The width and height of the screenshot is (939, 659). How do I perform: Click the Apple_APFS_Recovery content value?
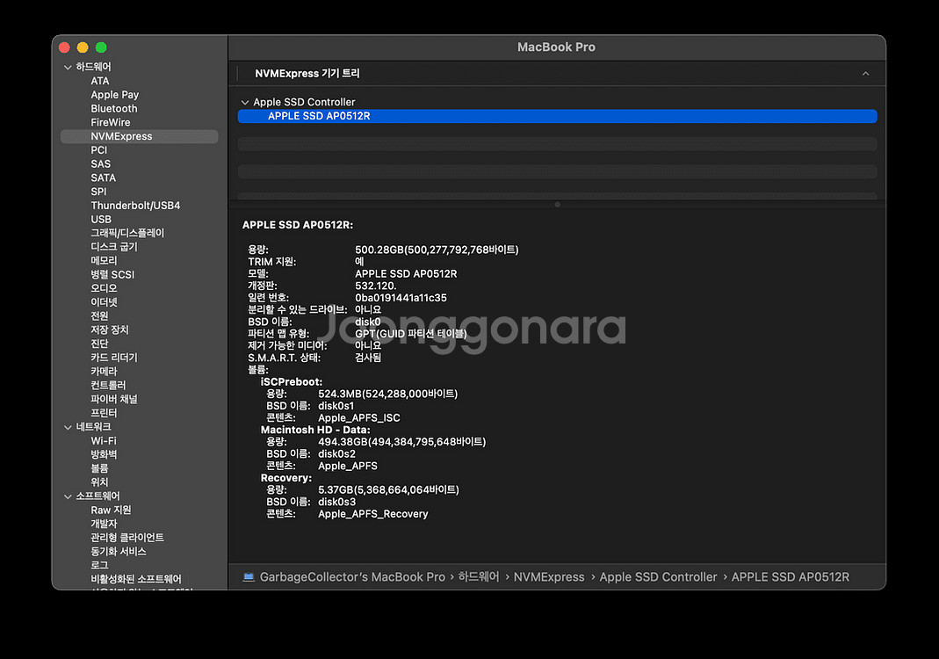coord(373,514)
